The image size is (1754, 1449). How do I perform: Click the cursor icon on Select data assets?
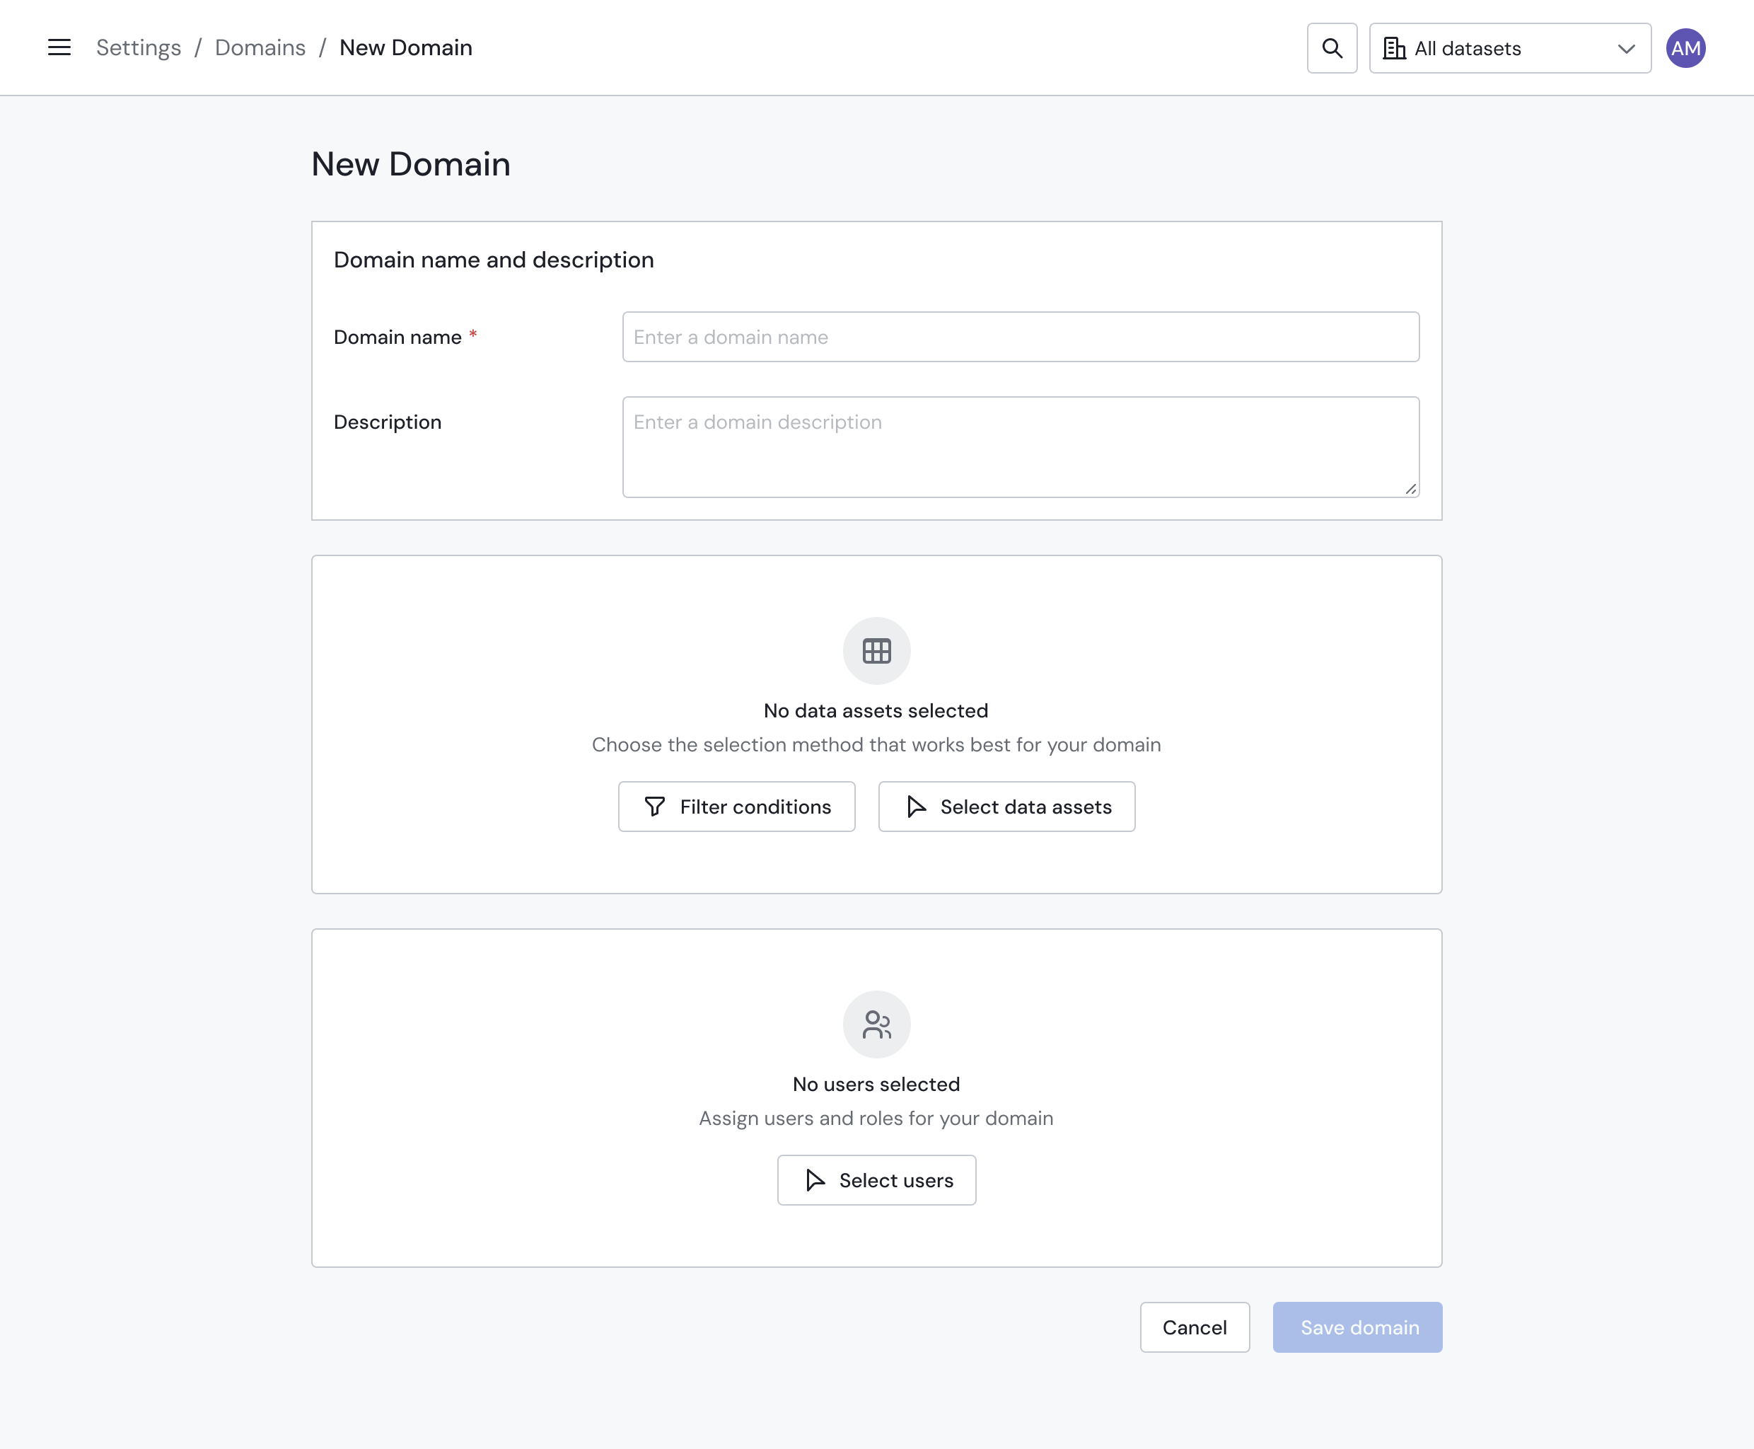click(916, 807)
